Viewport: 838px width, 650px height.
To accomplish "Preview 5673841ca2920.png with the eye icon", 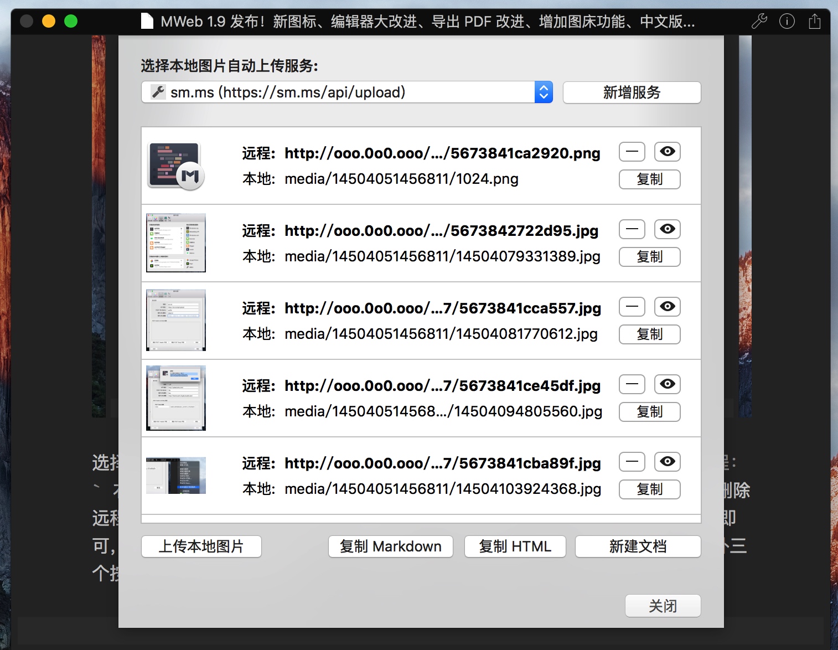I will point(668,152).
